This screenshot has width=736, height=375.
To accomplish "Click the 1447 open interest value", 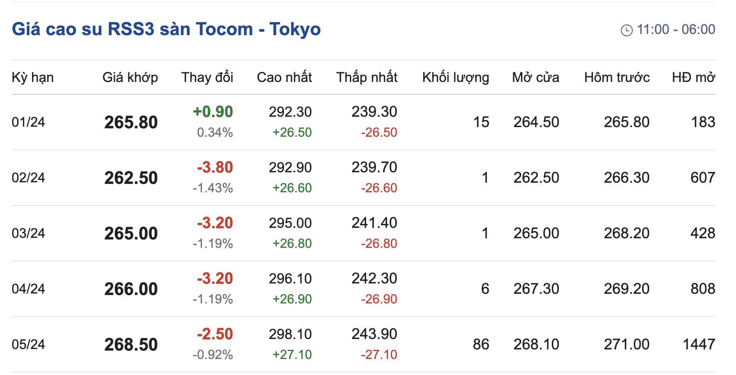I will 698,344.
